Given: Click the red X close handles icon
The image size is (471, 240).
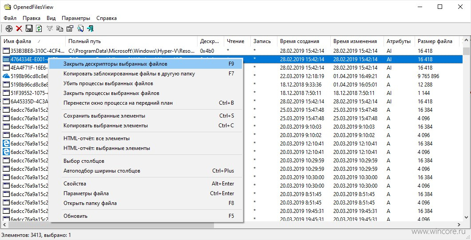Looking at the screenshot, I should [19, 28].
